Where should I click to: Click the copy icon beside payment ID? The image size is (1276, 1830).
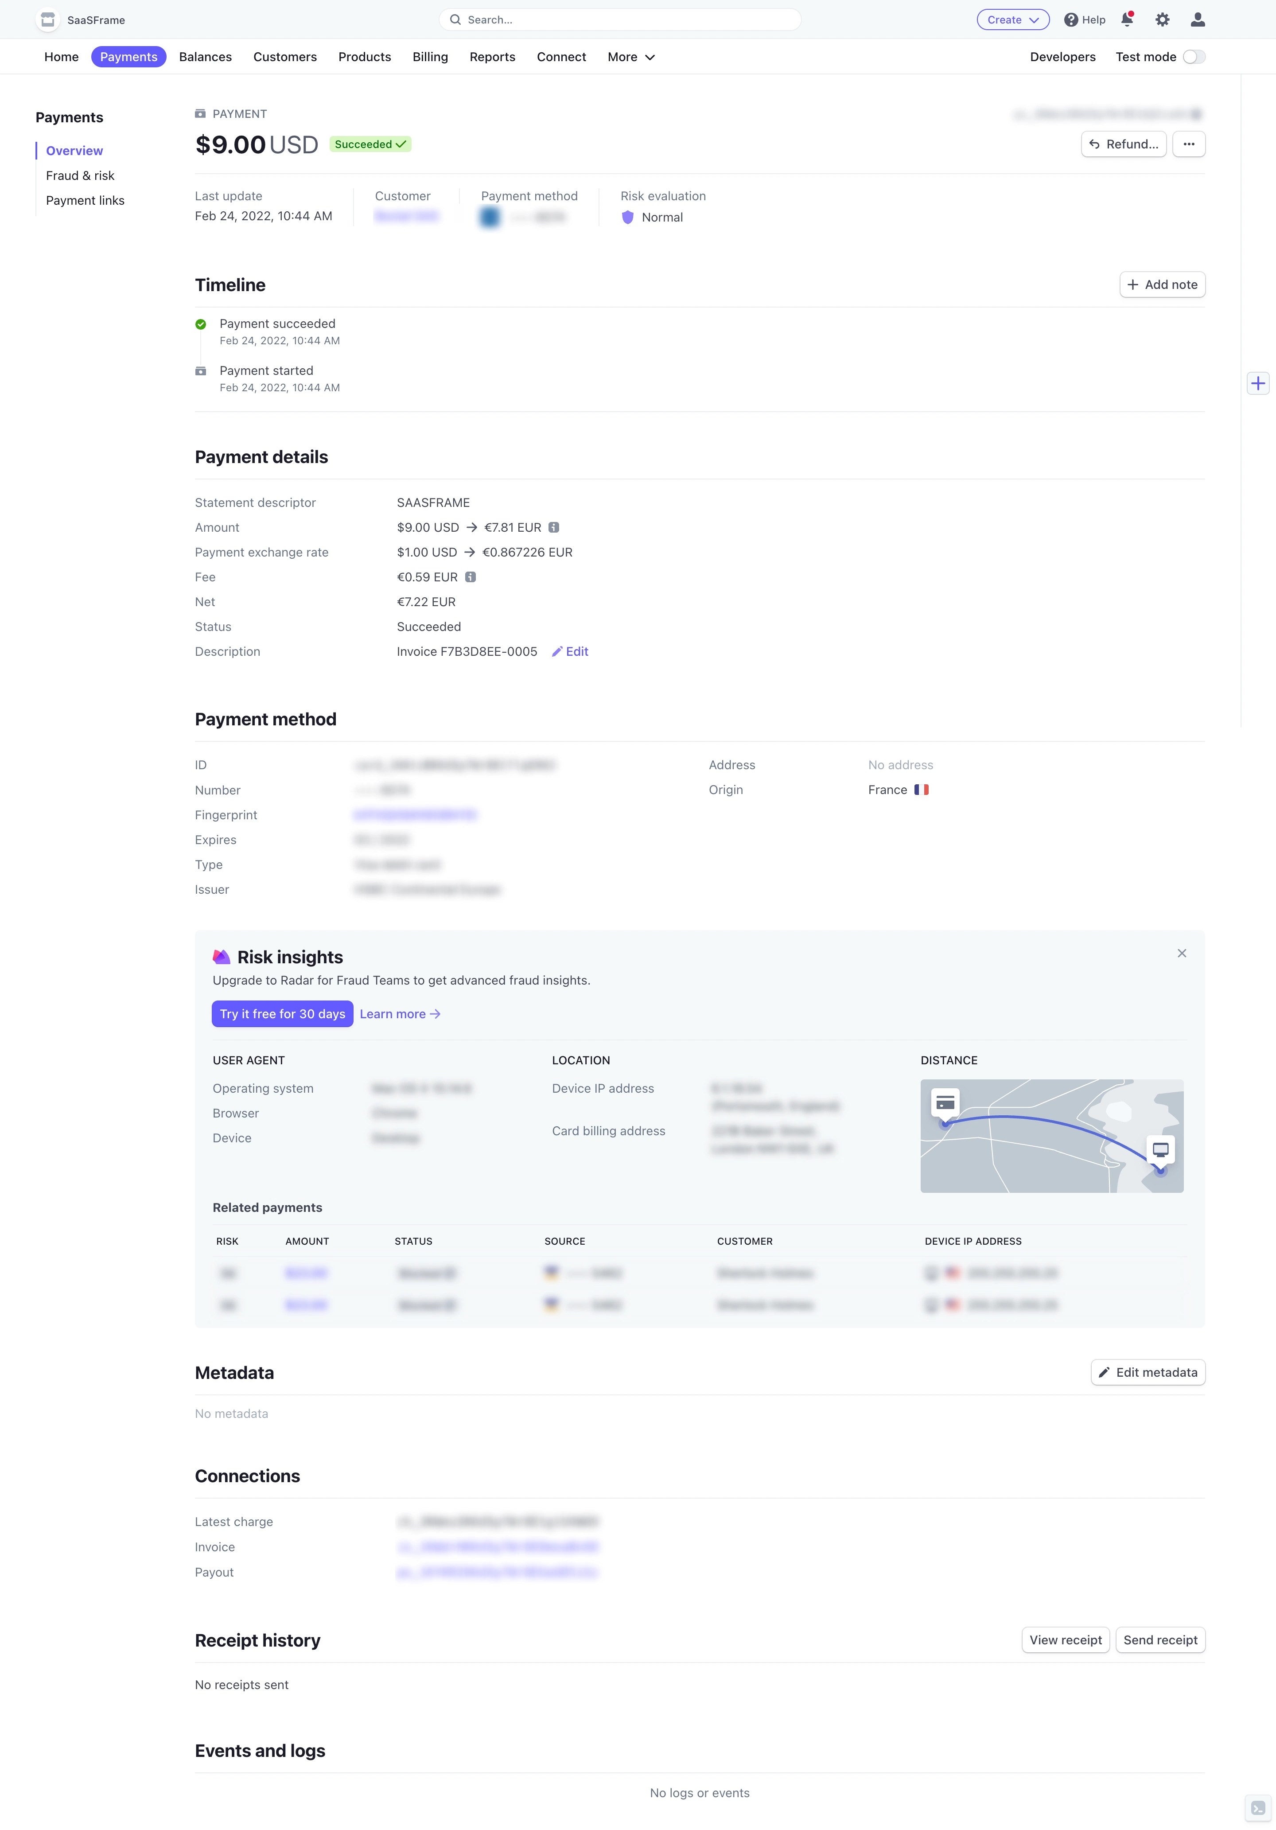point(1195,115)
